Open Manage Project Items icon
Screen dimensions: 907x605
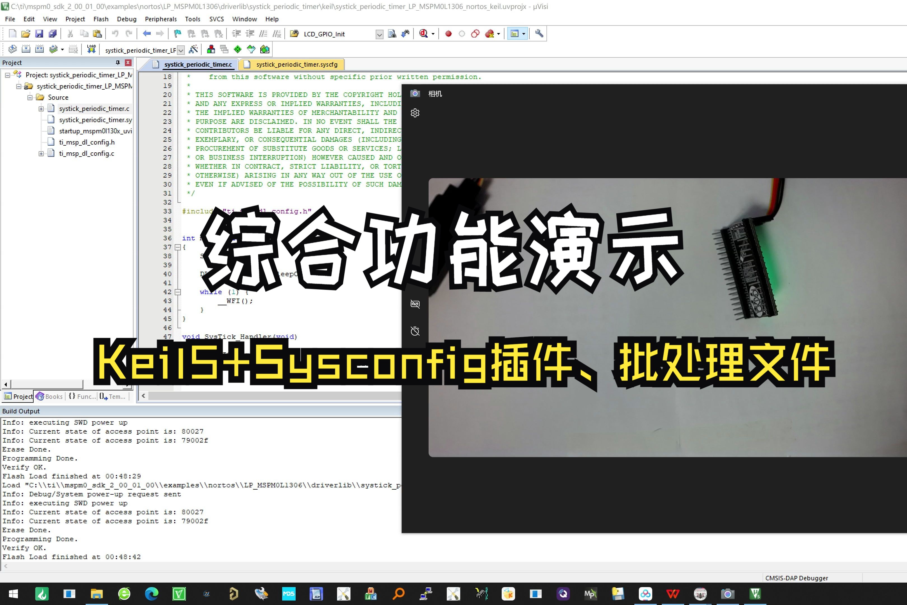point(211,49)
